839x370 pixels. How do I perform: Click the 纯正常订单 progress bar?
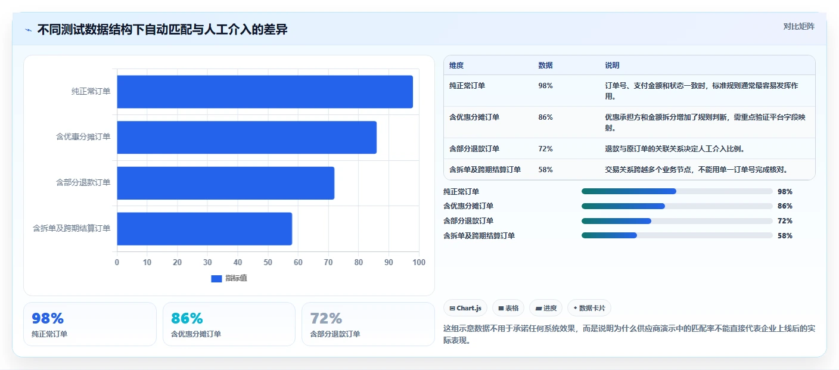[x=677, y=191]
